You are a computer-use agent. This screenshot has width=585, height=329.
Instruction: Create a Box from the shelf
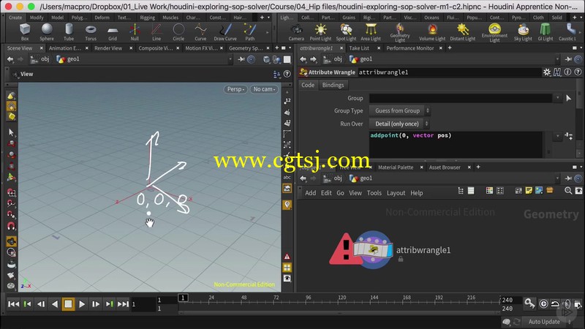(25, 31)
